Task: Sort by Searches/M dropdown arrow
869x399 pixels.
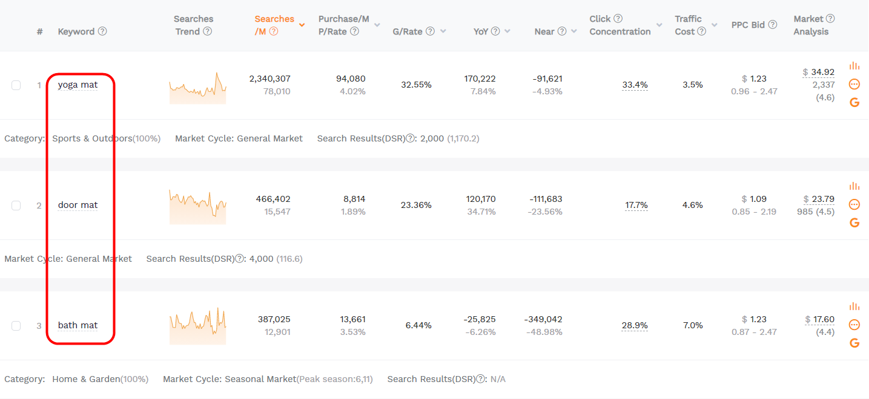Action: click(x=302, y=25)
